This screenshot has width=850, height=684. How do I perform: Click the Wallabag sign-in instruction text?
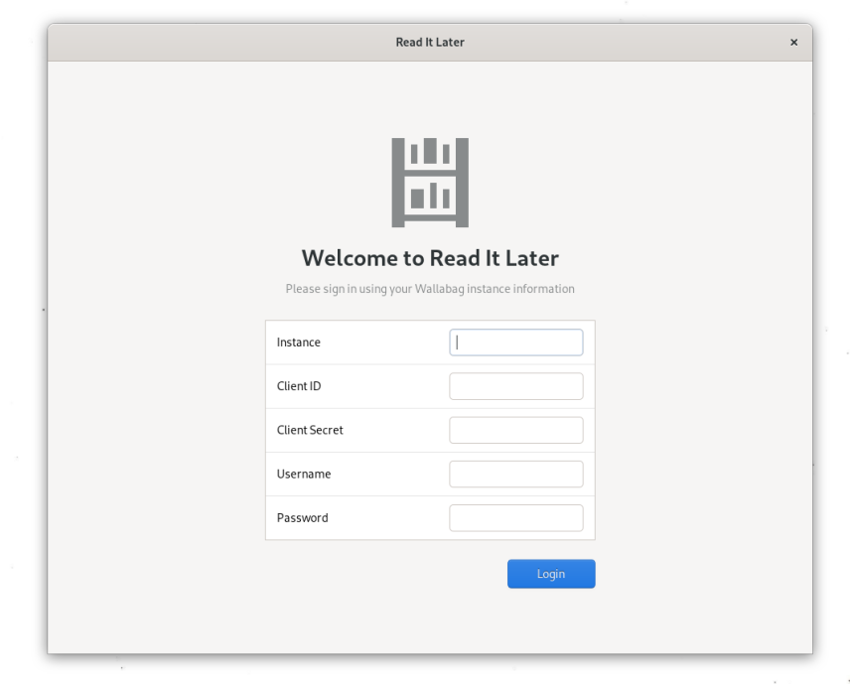click(x=430, y=289)
